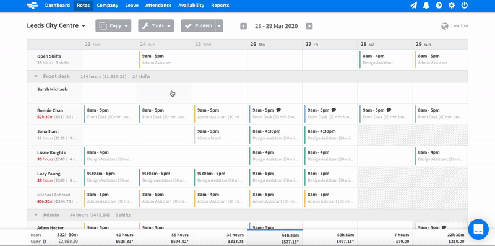The width and height of the screenshot is (495, 246).
Task: Collapse the Admin group
Action: point(36,214)
